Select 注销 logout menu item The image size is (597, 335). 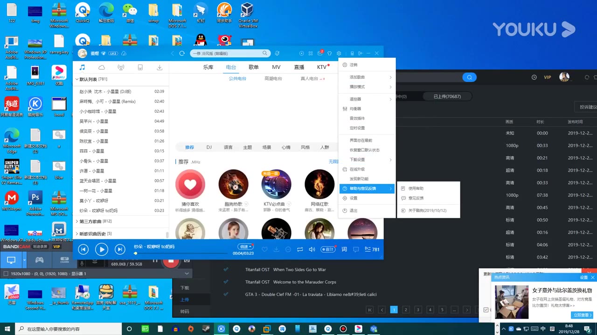pyautogui.click(x=367, y=65)
